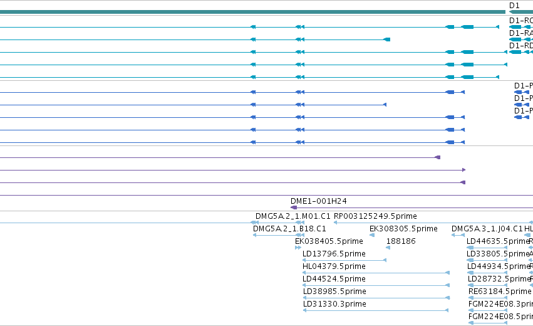Select the EK308305.5prime EST label
The image size is (533, 326).
pyautogui.click(x=403, y=229)
